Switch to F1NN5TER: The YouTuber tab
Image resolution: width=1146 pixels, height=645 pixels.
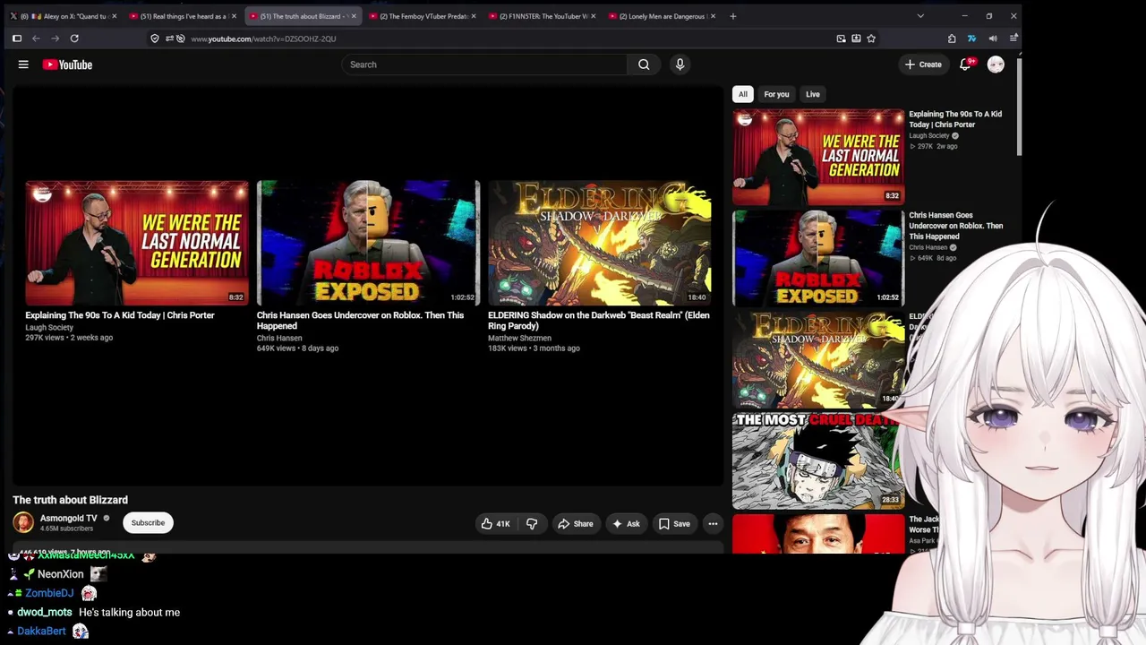point(542,16)
